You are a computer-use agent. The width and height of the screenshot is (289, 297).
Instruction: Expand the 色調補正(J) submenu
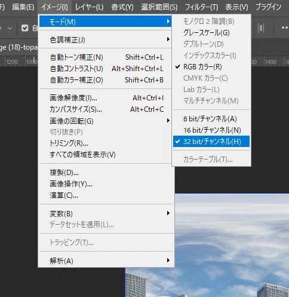pos(105,40)
